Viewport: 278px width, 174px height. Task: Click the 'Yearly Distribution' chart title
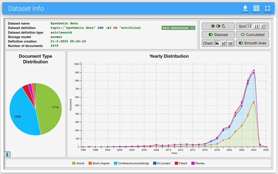169,56
